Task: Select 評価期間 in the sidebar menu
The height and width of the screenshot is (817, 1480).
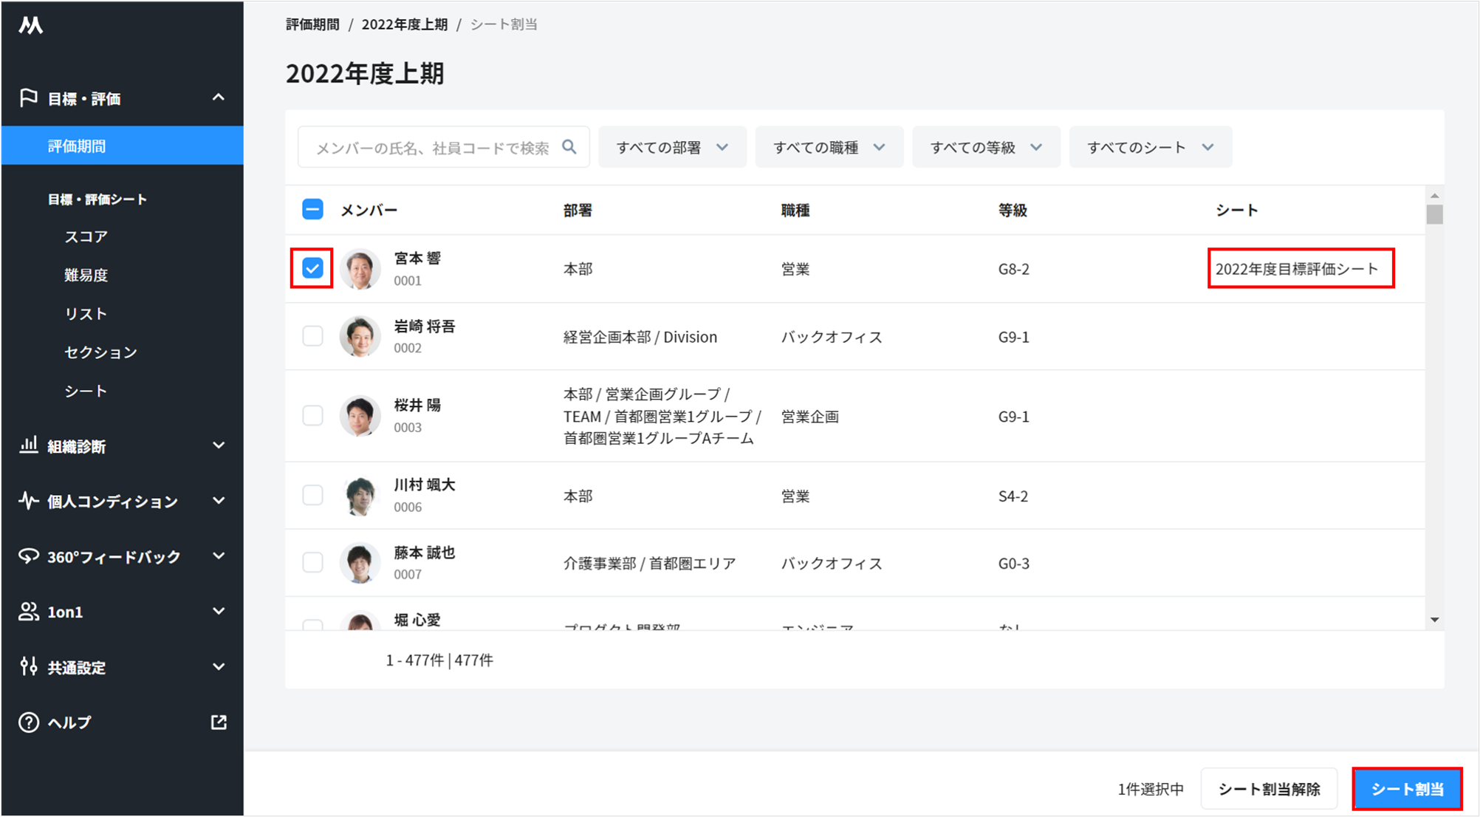Action: [77, 146]
